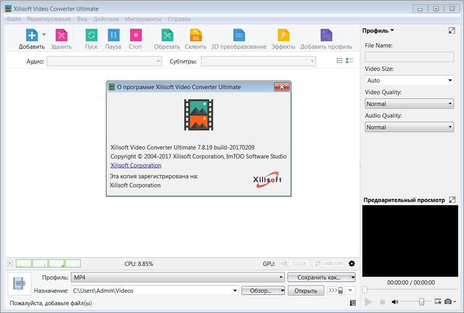Click the Сохранить как button

(x=319, y=277)
